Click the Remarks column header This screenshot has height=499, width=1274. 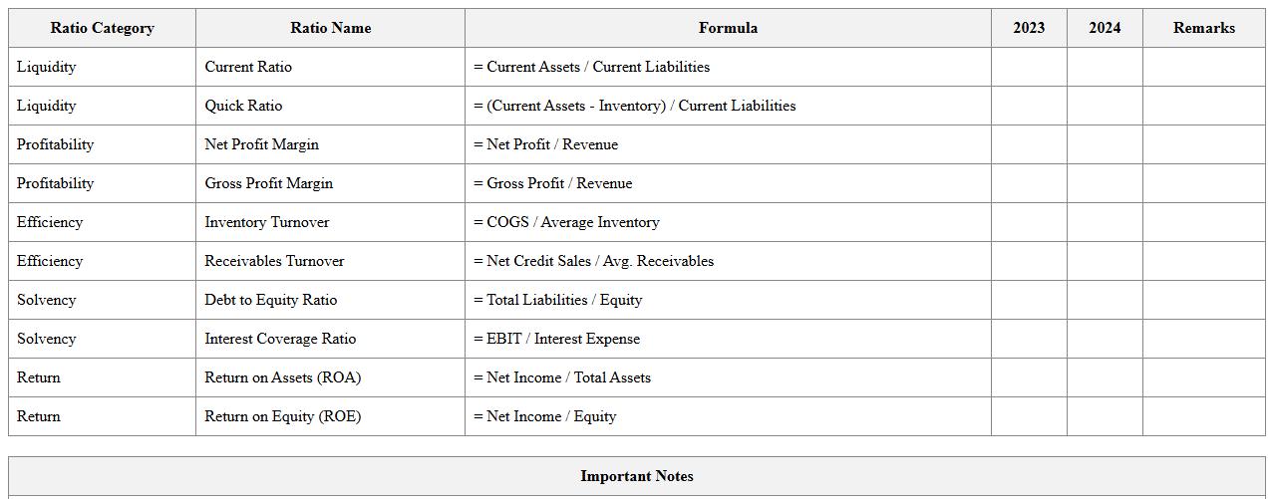1203,28
